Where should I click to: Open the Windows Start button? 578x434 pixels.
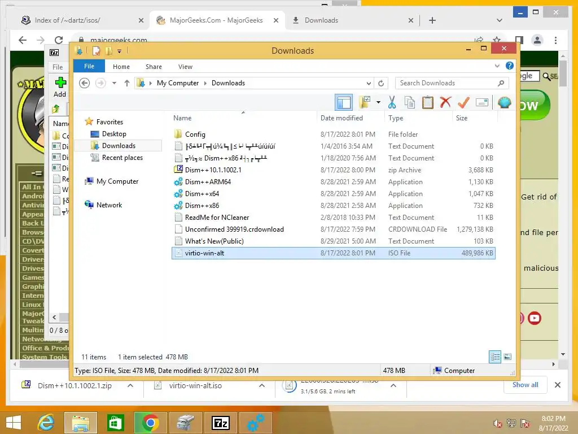click(x=14, y=423)
